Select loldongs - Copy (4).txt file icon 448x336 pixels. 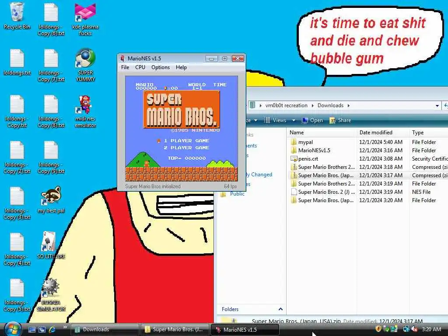[17, 249]
